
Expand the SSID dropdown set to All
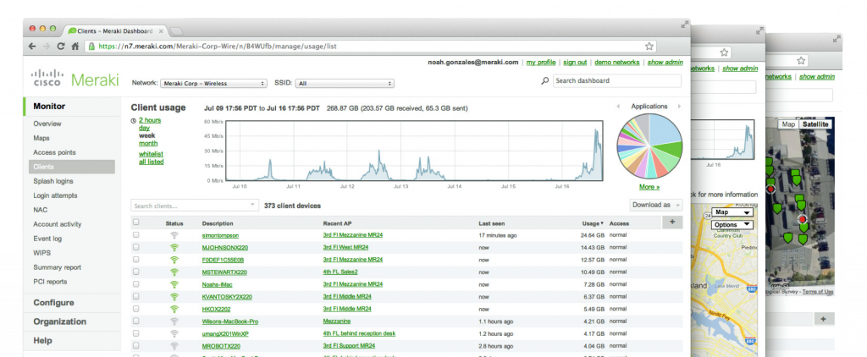pyautogui.click(x=345, y=84)
